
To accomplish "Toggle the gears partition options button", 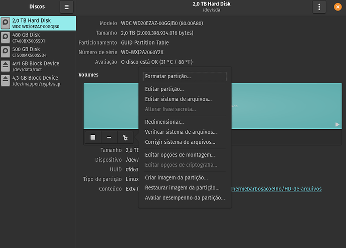I will (125, 138).
